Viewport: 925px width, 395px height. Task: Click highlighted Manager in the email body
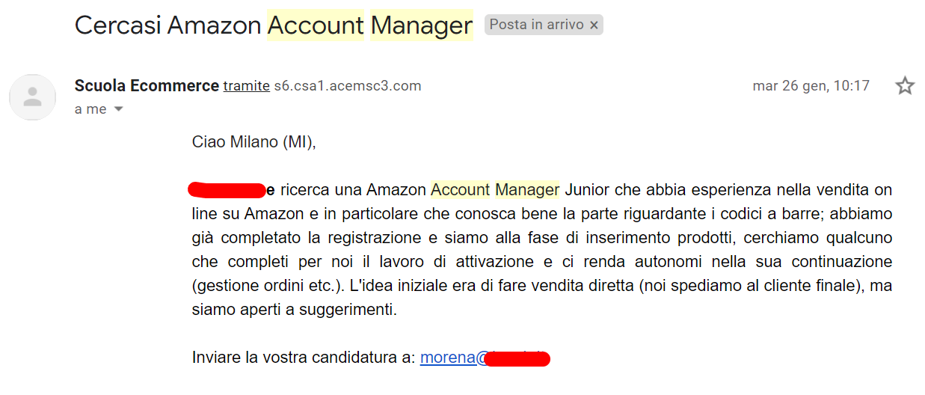[x=527, y=190]
